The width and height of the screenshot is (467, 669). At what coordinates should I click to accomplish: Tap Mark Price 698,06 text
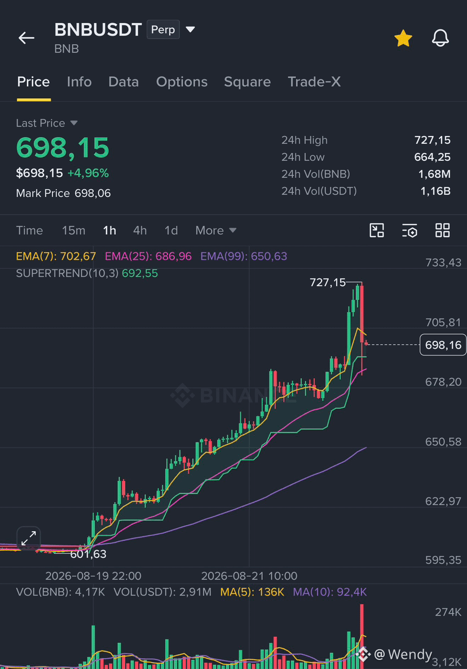pos(64,193)
